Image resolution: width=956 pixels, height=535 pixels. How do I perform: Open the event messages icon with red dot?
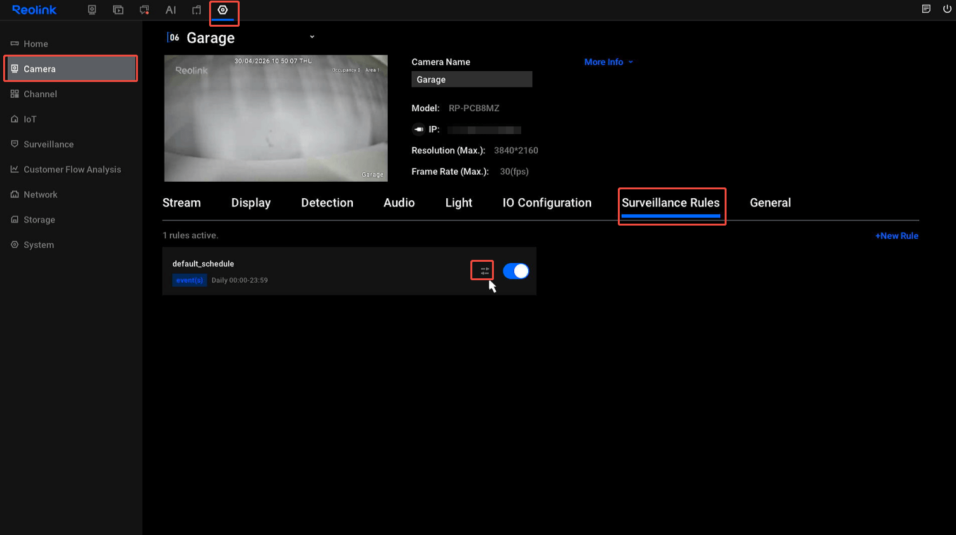pos(144,10)
